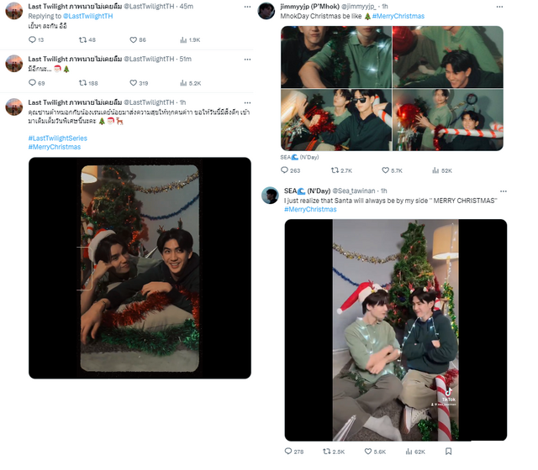
Task: Like the Last Twilight 51m tweet
Action: 133,83
